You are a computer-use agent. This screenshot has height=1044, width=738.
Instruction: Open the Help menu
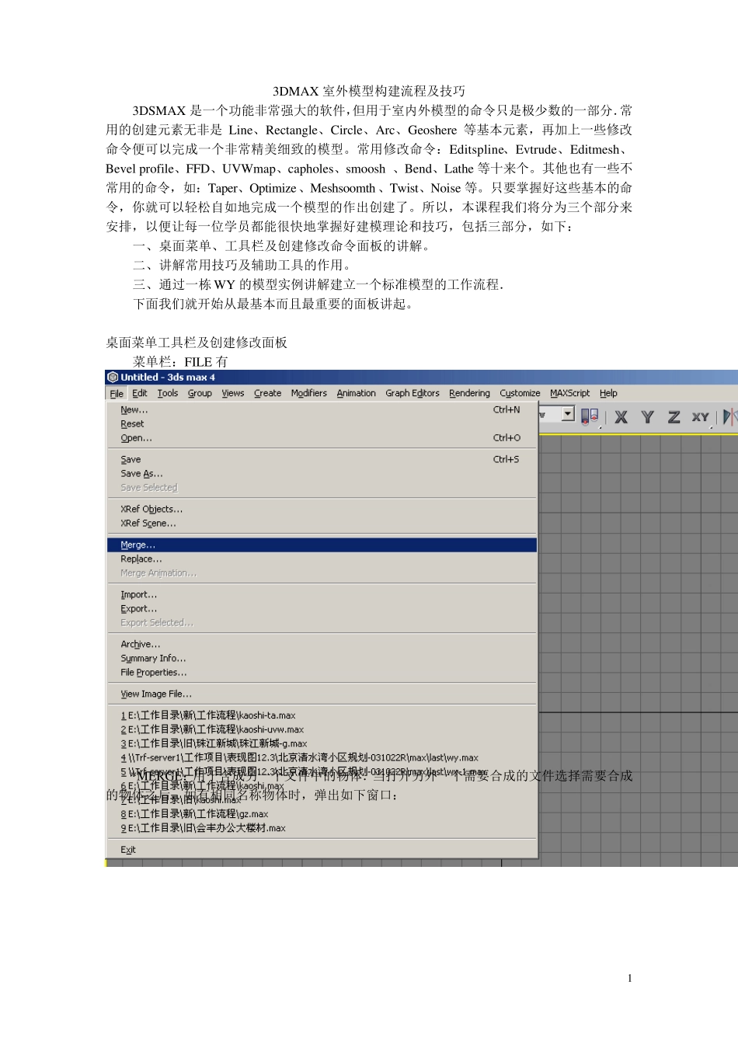pyautogui.click(x=608, y=393)
